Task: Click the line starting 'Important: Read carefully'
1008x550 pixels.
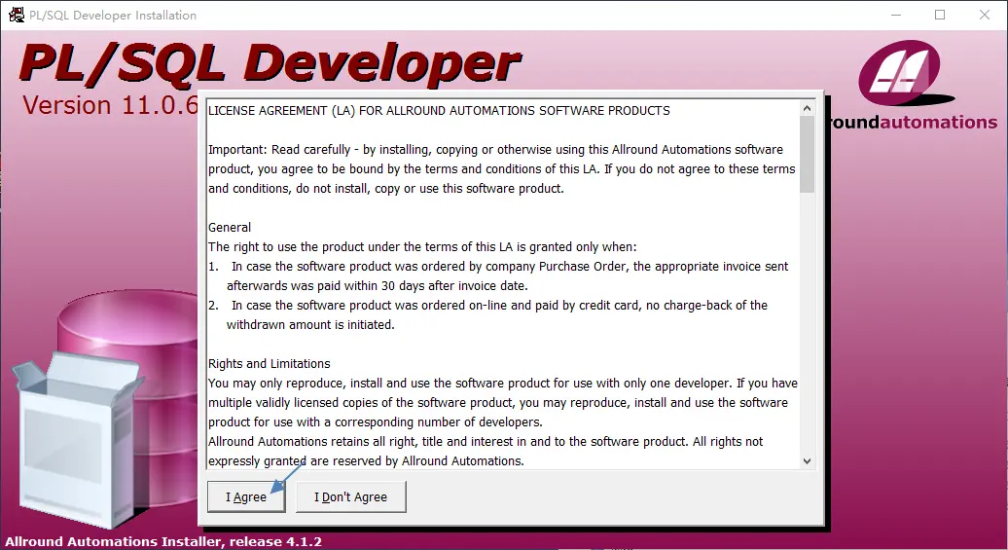Action: pos(495,149)
